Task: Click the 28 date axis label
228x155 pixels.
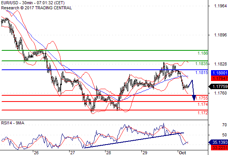Action: 109,153
